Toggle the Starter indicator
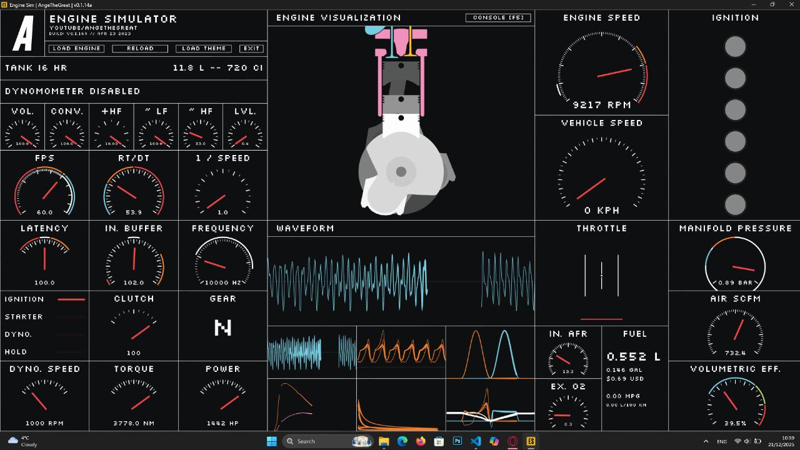Screen dimensions: 800x450 point(71,317)
